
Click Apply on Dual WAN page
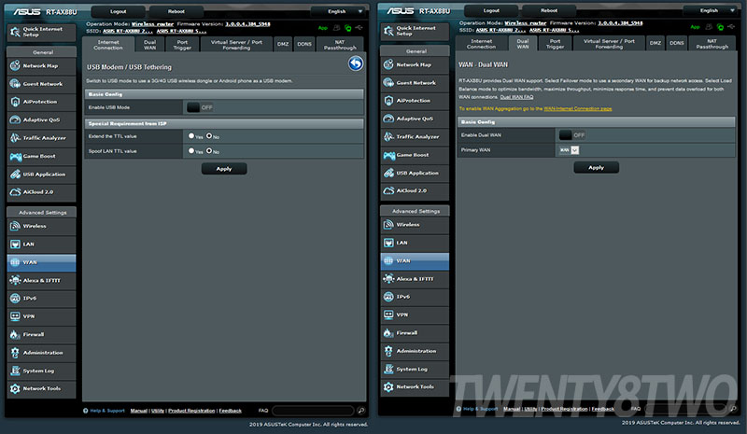tap(596, 168)
